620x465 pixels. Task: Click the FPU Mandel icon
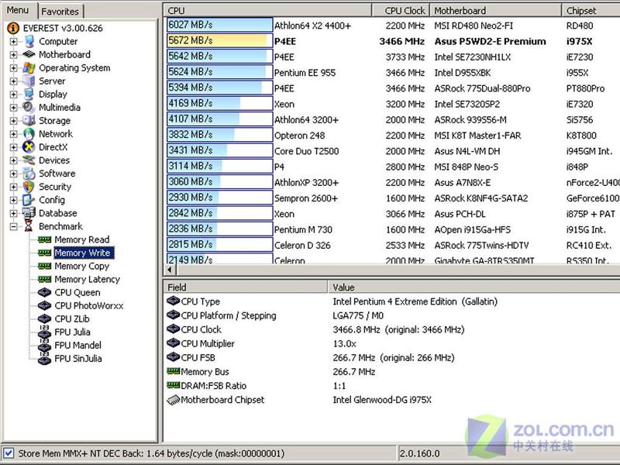[x=45, y=345]
